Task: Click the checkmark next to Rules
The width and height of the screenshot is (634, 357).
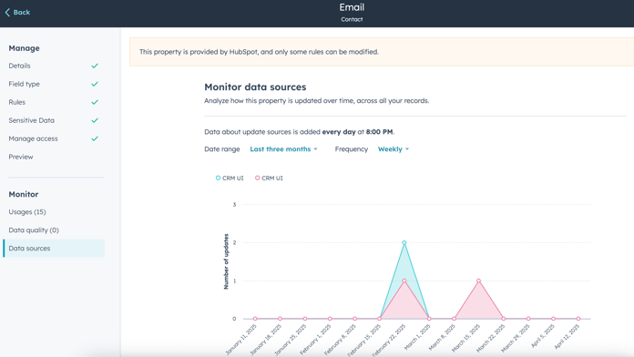Action: (95, 102)
